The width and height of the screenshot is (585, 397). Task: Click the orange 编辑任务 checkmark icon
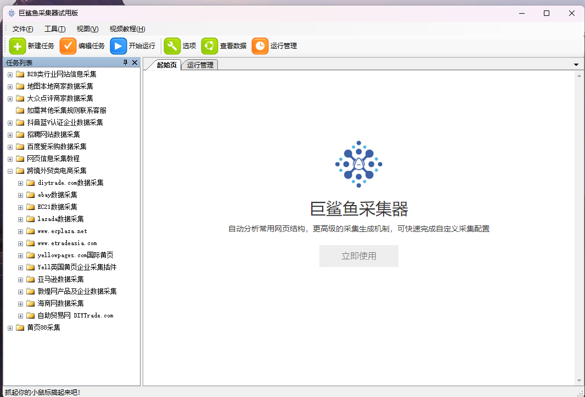[x=68, y=46]
